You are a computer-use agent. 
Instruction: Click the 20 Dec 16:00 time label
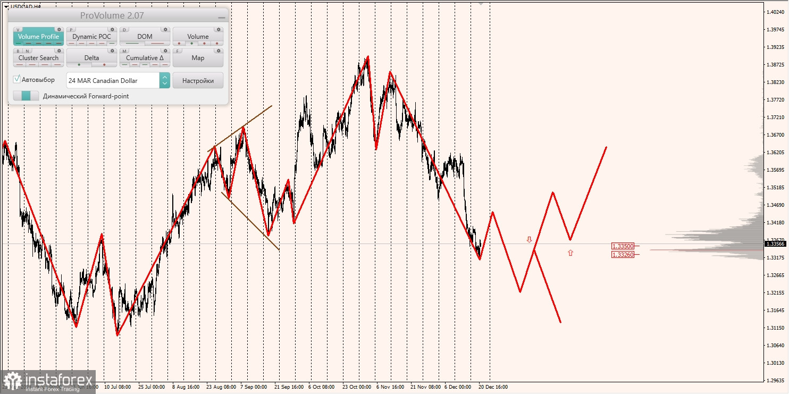(493, 387)
